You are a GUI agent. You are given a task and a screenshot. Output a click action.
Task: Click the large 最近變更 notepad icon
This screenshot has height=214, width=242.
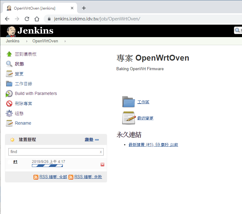click(x=129, y=118)
